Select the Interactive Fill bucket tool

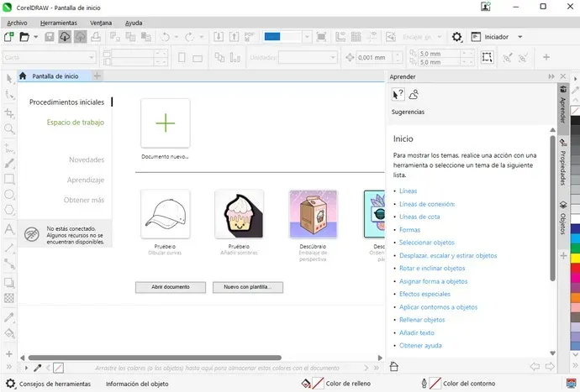coord(9,333)
